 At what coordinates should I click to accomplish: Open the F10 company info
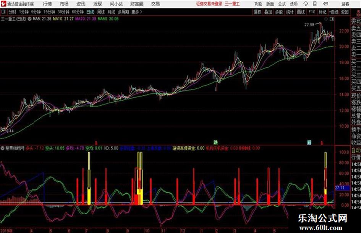[312, 12]
